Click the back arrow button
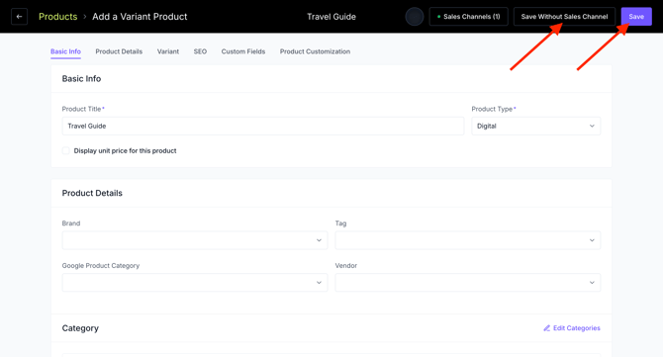This screenshot has height=357, width=663. click(x=19, y=17)
